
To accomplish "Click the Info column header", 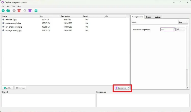I will [115, 16].
